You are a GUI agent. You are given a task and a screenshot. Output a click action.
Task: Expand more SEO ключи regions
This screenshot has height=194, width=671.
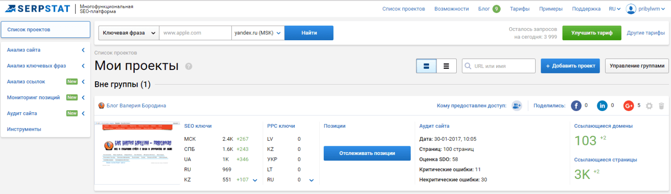(x=255, y=180)
